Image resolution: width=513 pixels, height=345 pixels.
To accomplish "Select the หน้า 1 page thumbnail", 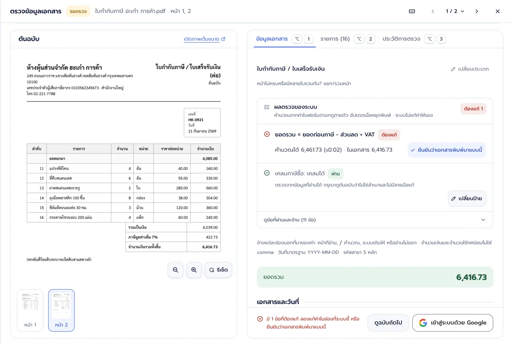I will click(30, 310).
